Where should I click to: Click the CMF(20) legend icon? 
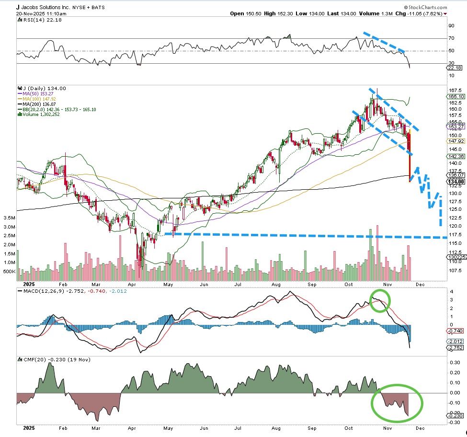19,359
